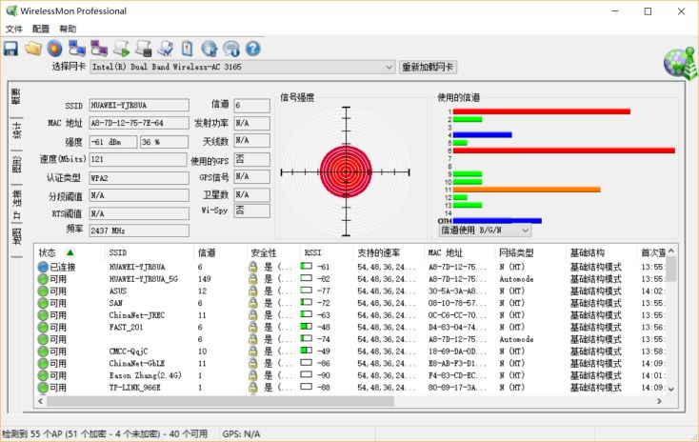Click the orange channel 11 usage bar
Screen dimensions: 699x442
point(527,190)
